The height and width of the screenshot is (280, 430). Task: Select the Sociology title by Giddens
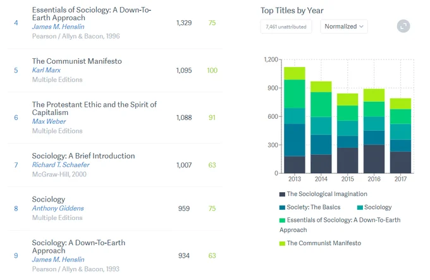click(x=49, y=200)
